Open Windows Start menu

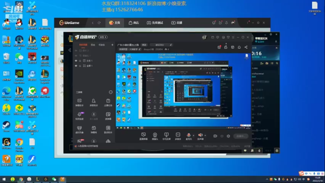4,179
